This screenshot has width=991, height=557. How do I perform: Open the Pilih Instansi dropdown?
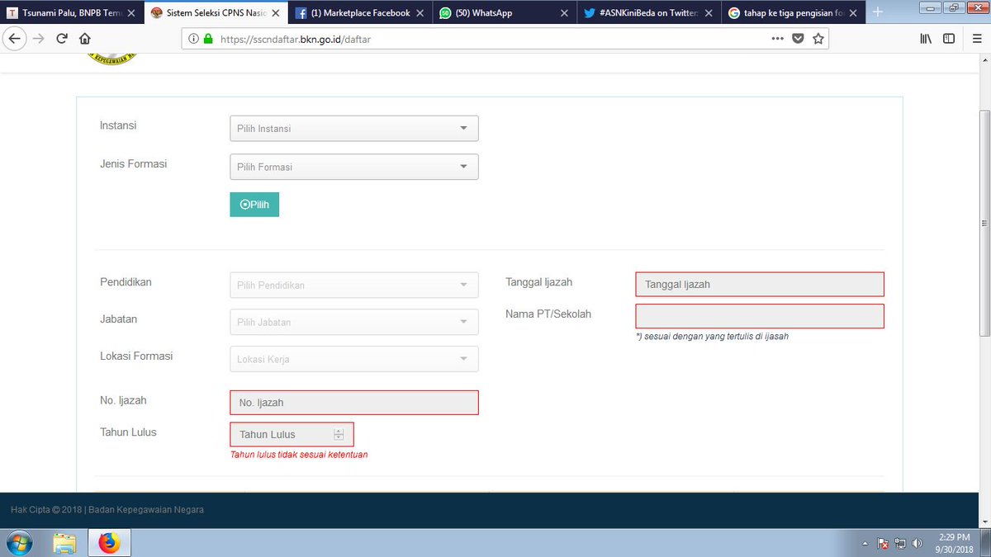(x=353, y=129)
